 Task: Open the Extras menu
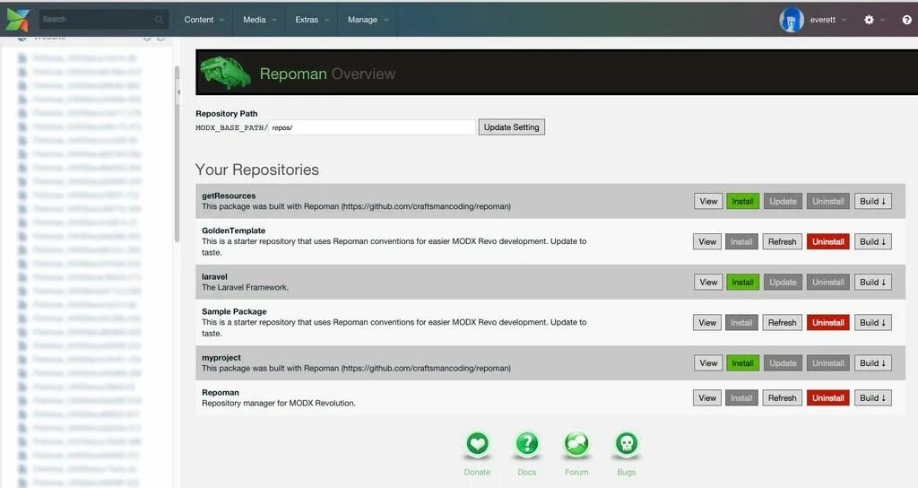point(312,20)
